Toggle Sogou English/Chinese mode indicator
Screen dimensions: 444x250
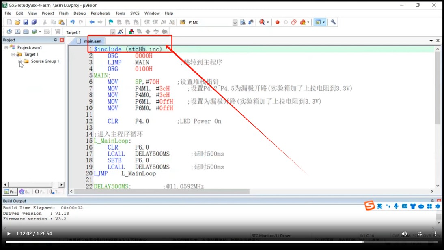pyautogui.click(x=379, y=206)
